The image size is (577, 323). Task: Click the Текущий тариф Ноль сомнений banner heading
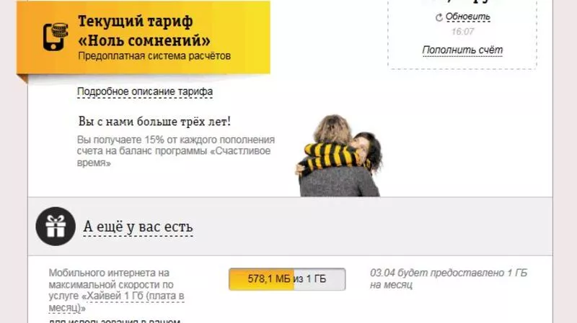pyautogui.click(x=144, y=31)
